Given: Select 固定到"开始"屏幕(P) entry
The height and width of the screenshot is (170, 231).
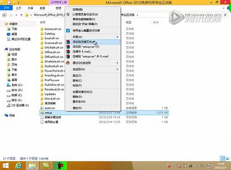Looking at the screenshot, I should point(92,24).
